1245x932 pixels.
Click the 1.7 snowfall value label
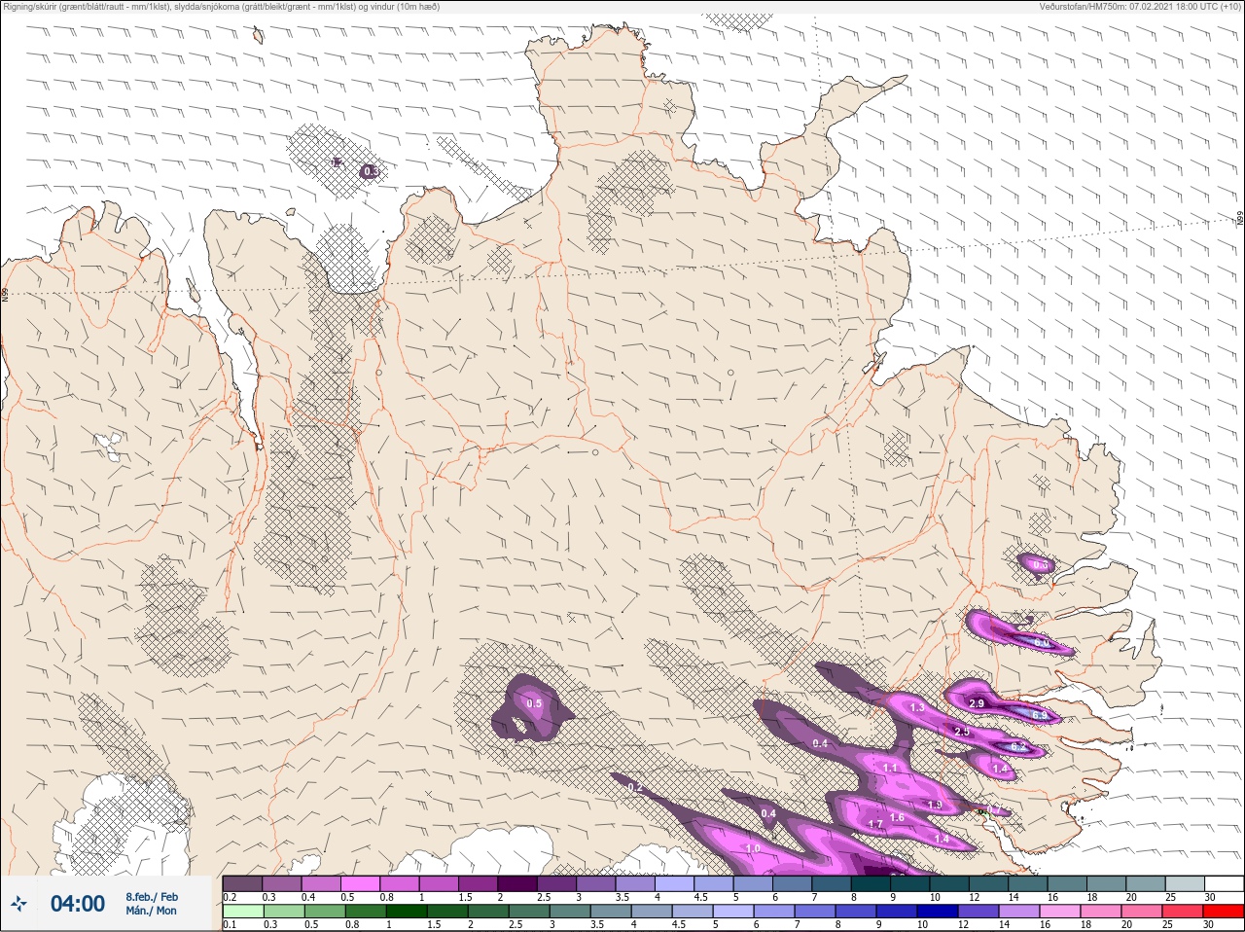click(x=874, y=825)
